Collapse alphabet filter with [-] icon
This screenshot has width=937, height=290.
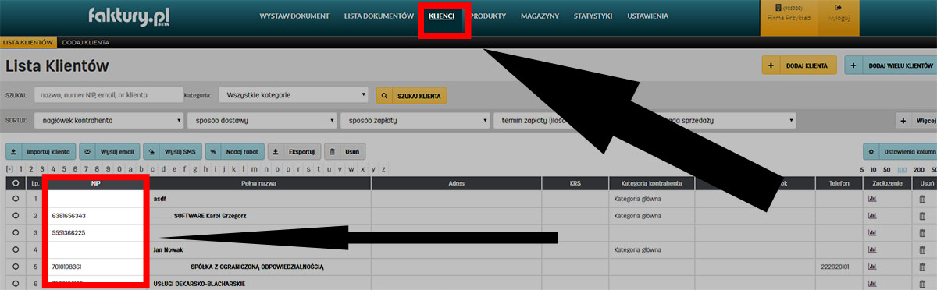(9, 168)
